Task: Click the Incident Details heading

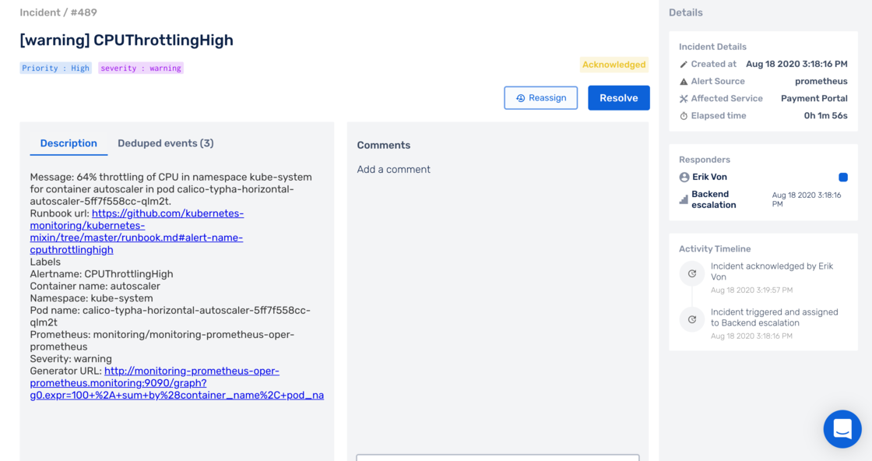Action: (712, 47)
